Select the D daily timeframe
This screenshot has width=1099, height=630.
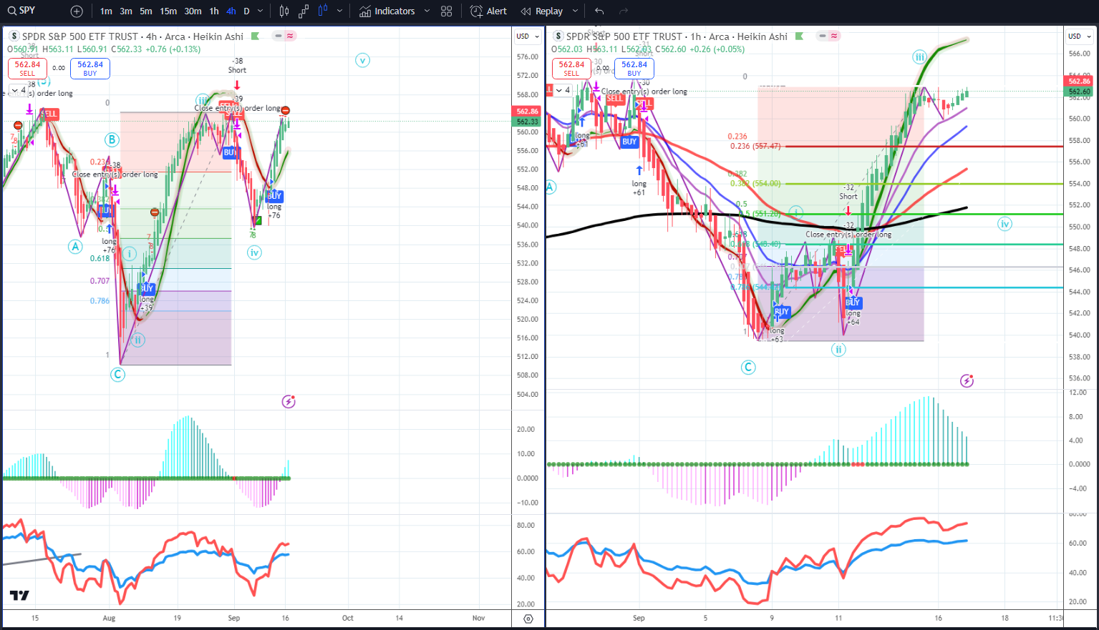(x=246, y=11)
